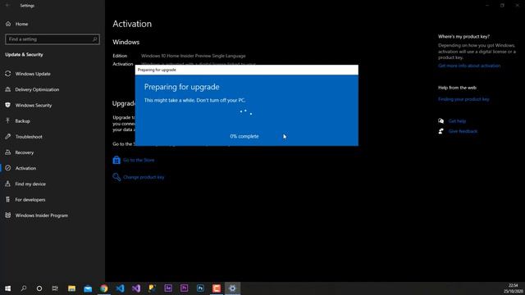Image resolution: width=525 pixels, height=295 pixels.
Task: Click the key icon beside Change product key
Action: coord(116,177)
